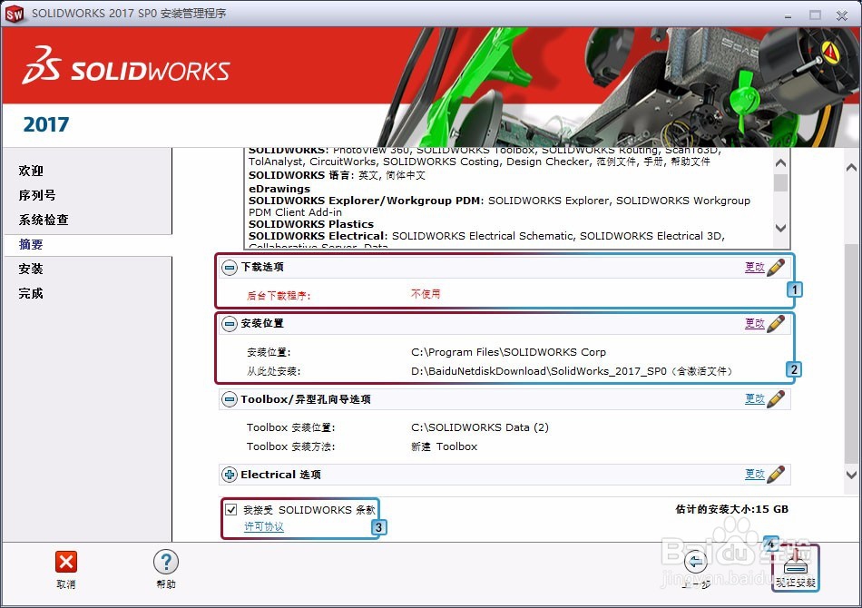
Task: Select the 安装 step in sidebar
Action: pos(31,269)
